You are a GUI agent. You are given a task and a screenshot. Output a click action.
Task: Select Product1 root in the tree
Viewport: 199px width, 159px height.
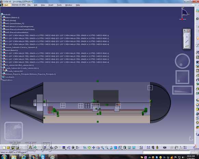click(6, 14)
